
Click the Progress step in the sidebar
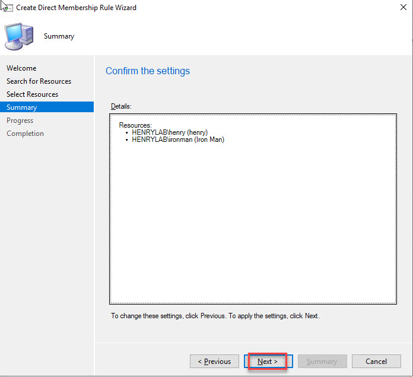tap(20, 121)
